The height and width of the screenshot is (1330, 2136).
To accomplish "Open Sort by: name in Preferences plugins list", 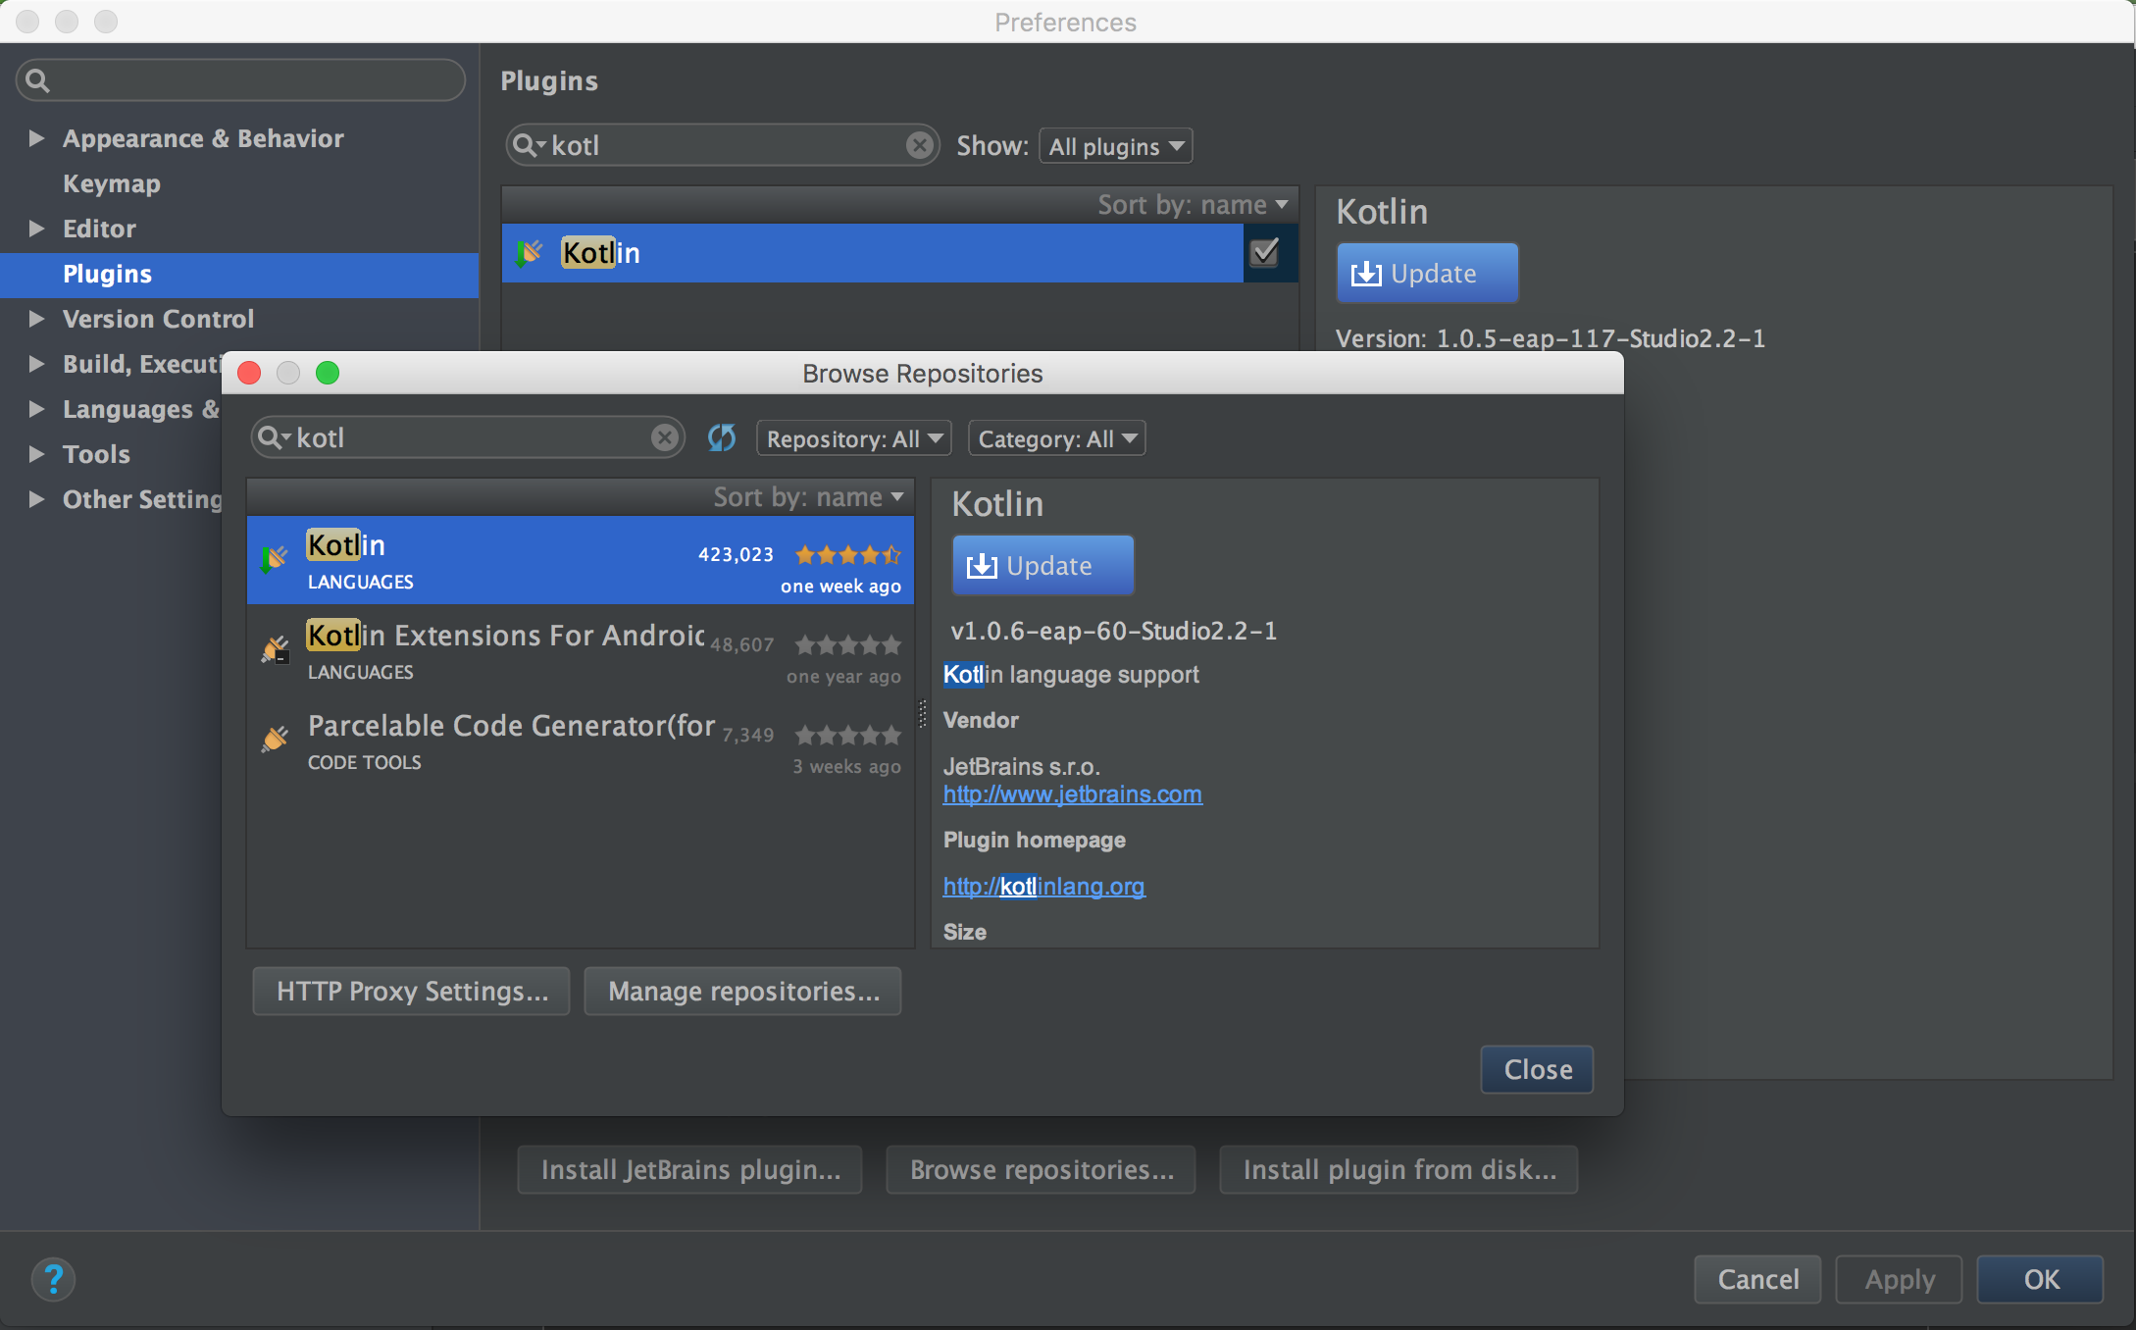I will click(1194, 205).
